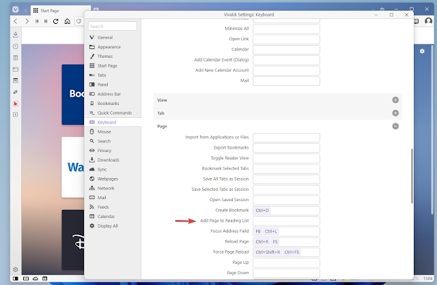437x285 pixels.
Task: Open the Sync settings category
Action: point(113,170)
